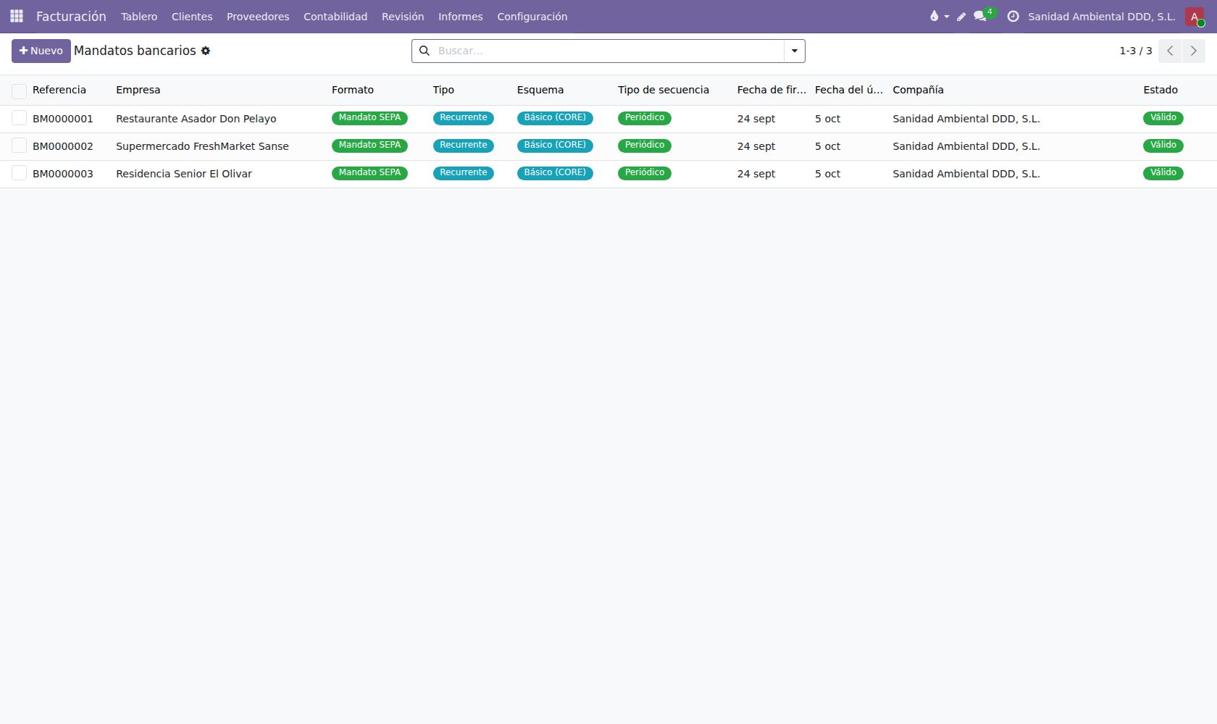Expand the search filter options dropdown
This screenshot has width=1217, height=724.
[x=795, y=51]
